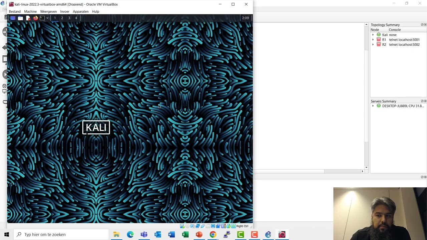This screenshot has height=240, width=427.
Task: Open the Machine menu in VirtualBox
Action: (x=30, y=11)
